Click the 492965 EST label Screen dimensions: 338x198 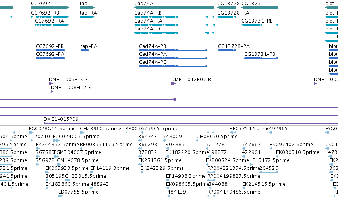coord(278,129)
